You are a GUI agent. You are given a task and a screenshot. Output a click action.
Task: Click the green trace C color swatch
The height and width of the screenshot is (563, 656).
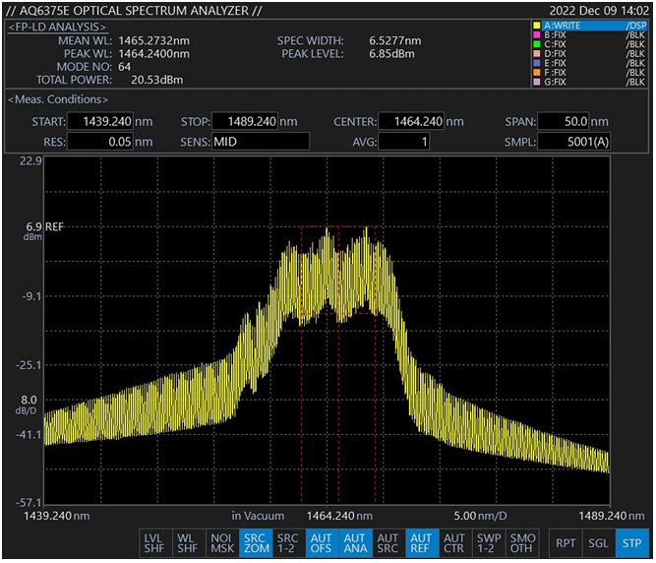[x=537, y=44]
